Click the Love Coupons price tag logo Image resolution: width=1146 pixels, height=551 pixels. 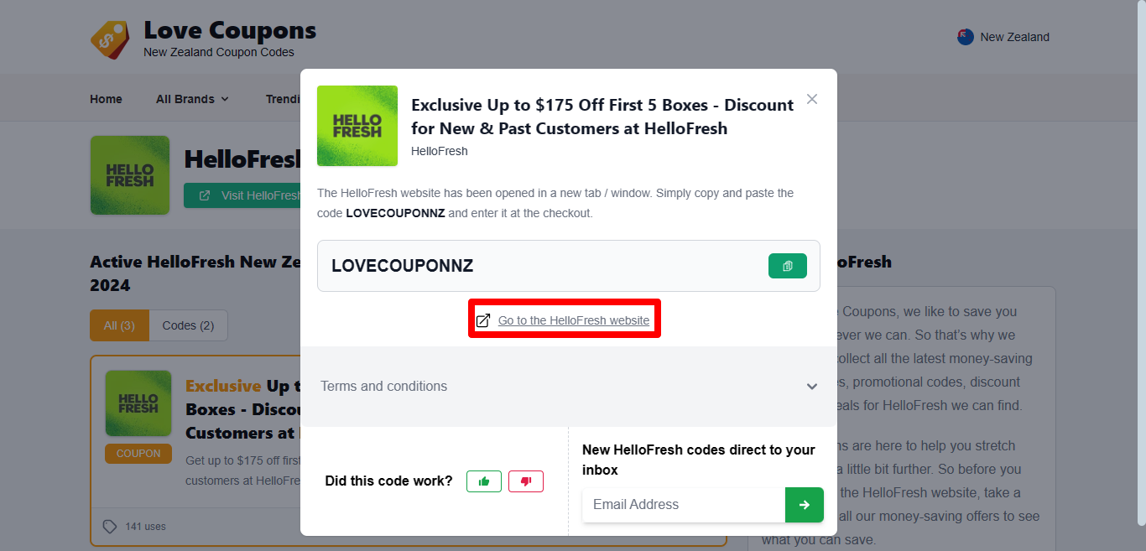pos(110,37)
